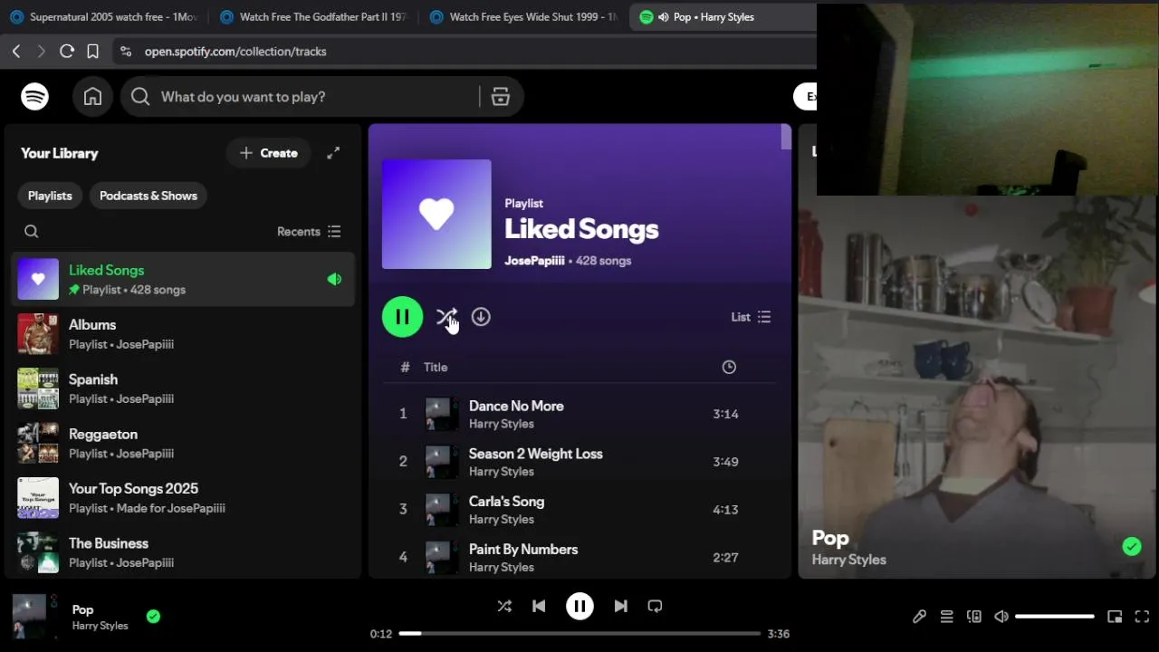Viewport: 1159px width, 652px height.
Task: Open the Reggaeton playlist
Action: coord(183,444)
